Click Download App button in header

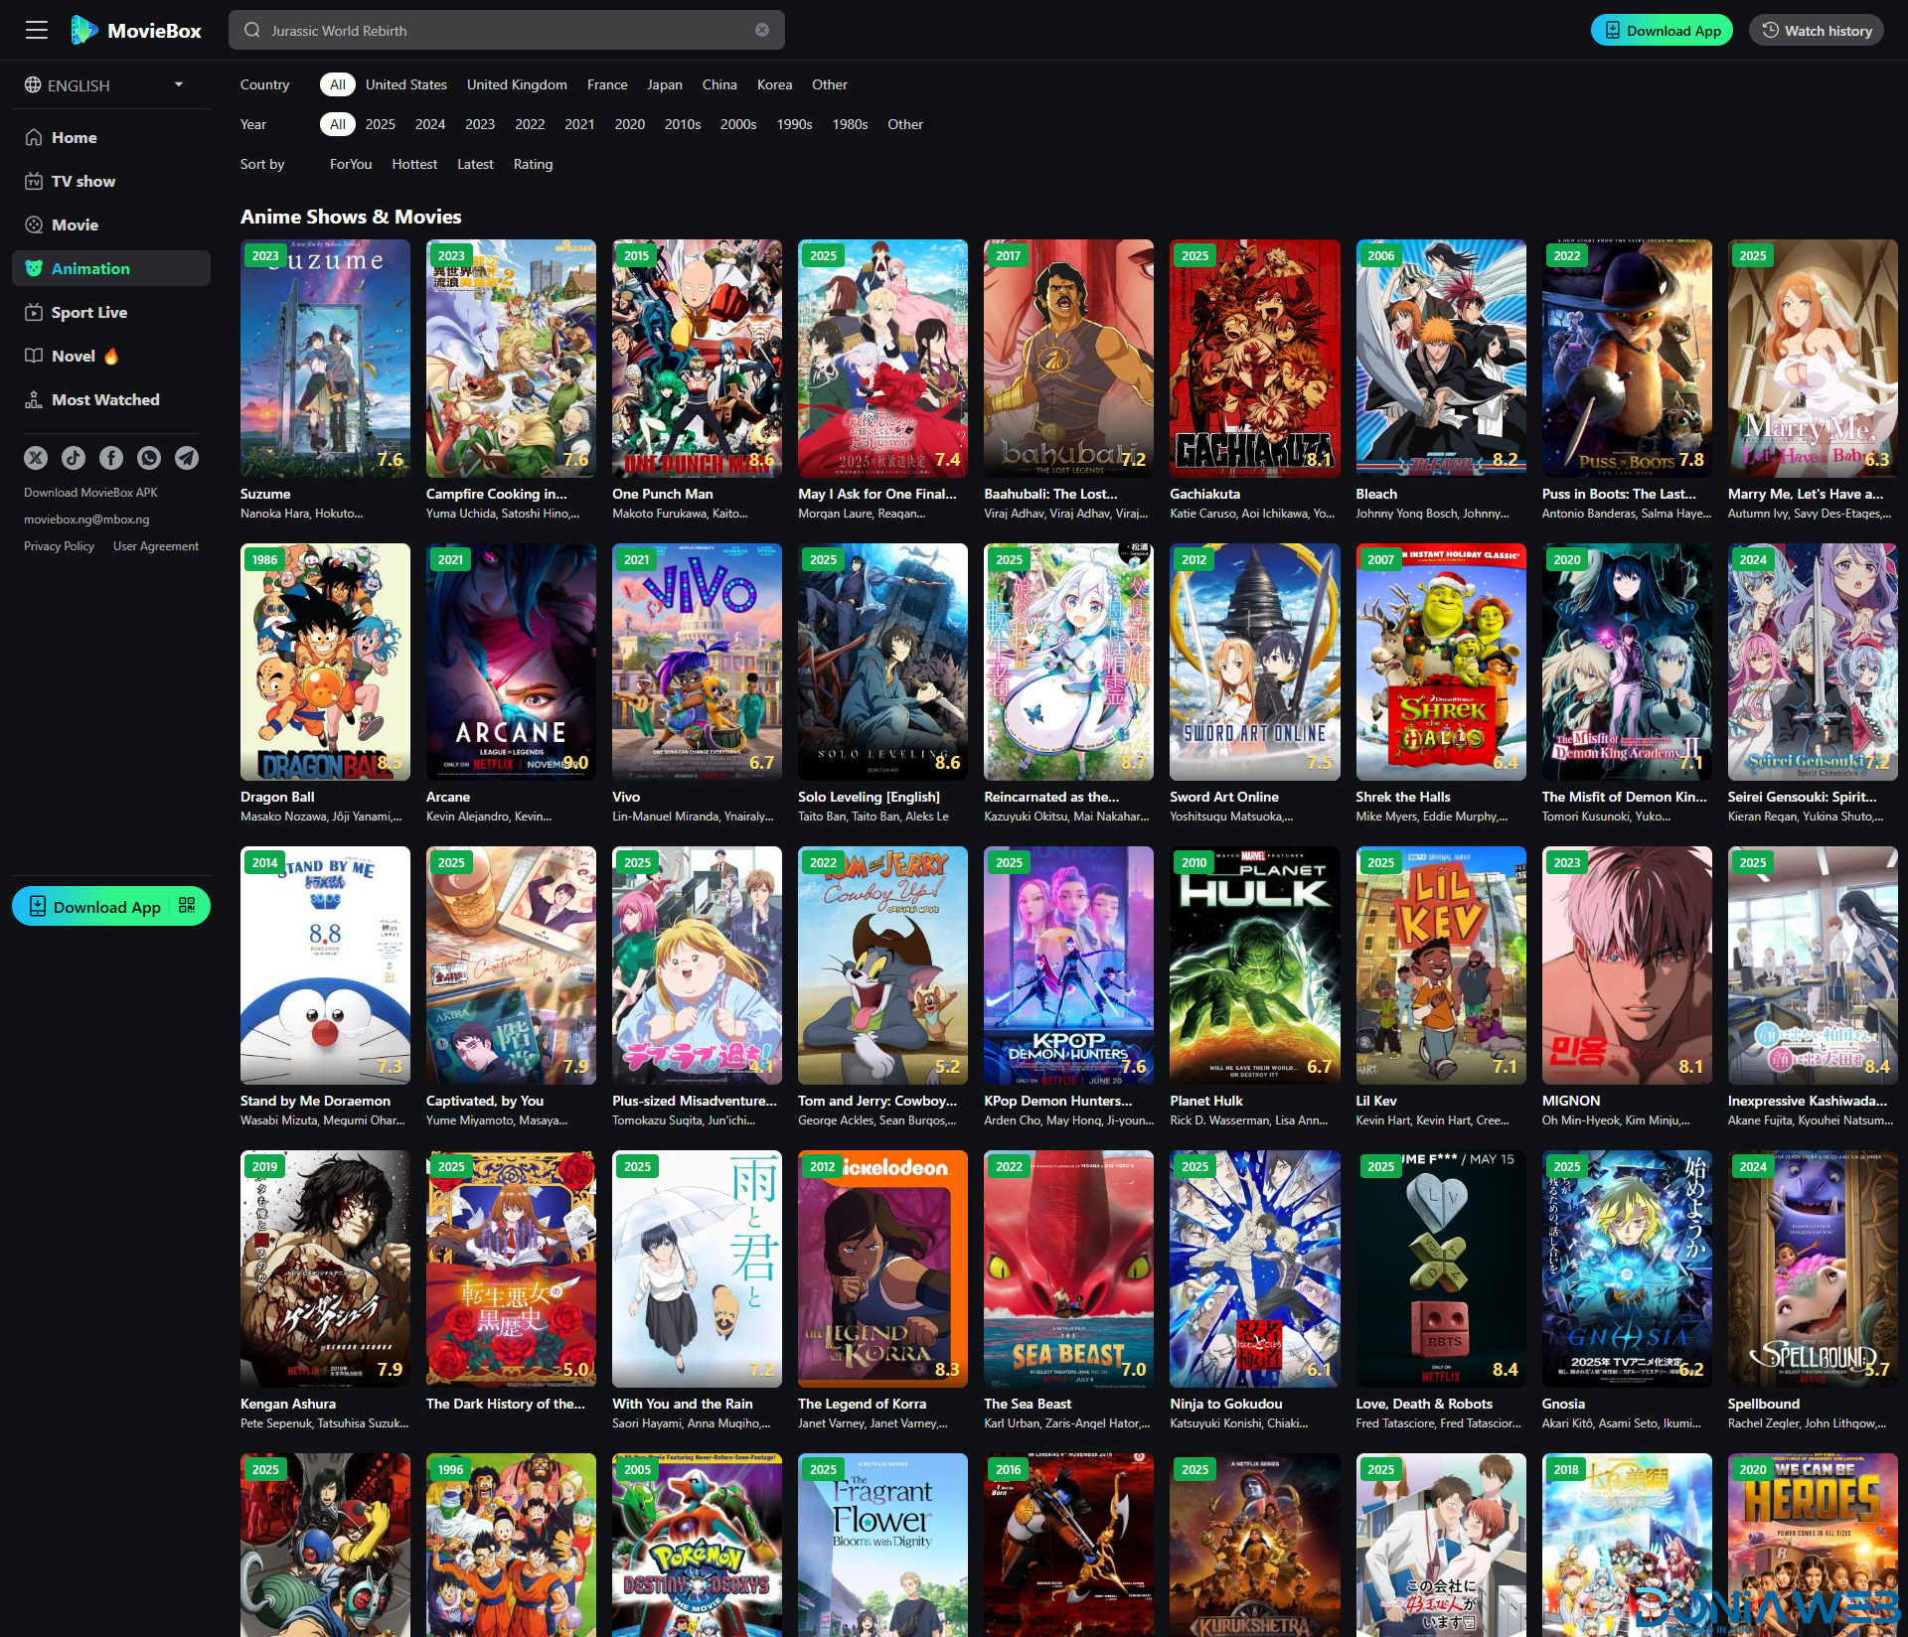point(1662,30)
